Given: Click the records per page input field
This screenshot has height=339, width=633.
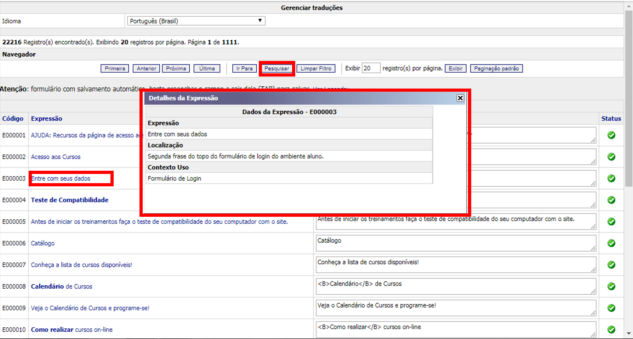Looking at the screenshot, I should click(x=371, y=68).
